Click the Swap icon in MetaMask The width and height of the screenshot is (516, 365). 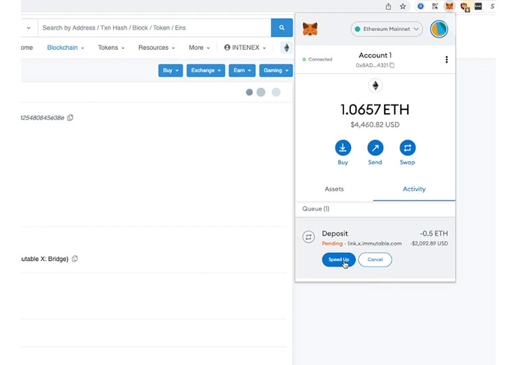[407, 148]
